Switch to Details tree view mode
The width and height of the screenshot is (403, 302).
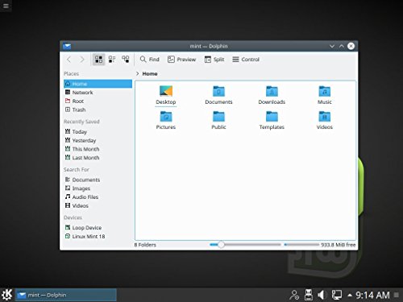point(126,60)
